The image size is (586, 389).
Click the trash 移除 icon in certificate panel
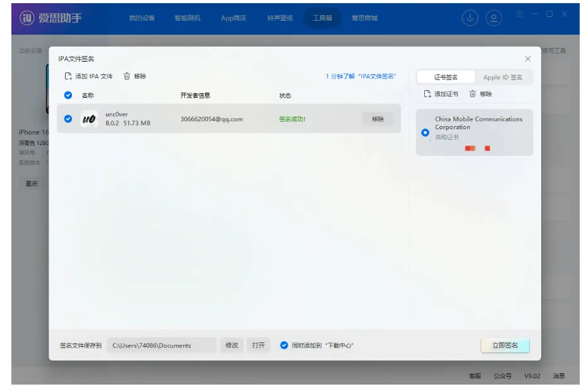tap(472, 94)
